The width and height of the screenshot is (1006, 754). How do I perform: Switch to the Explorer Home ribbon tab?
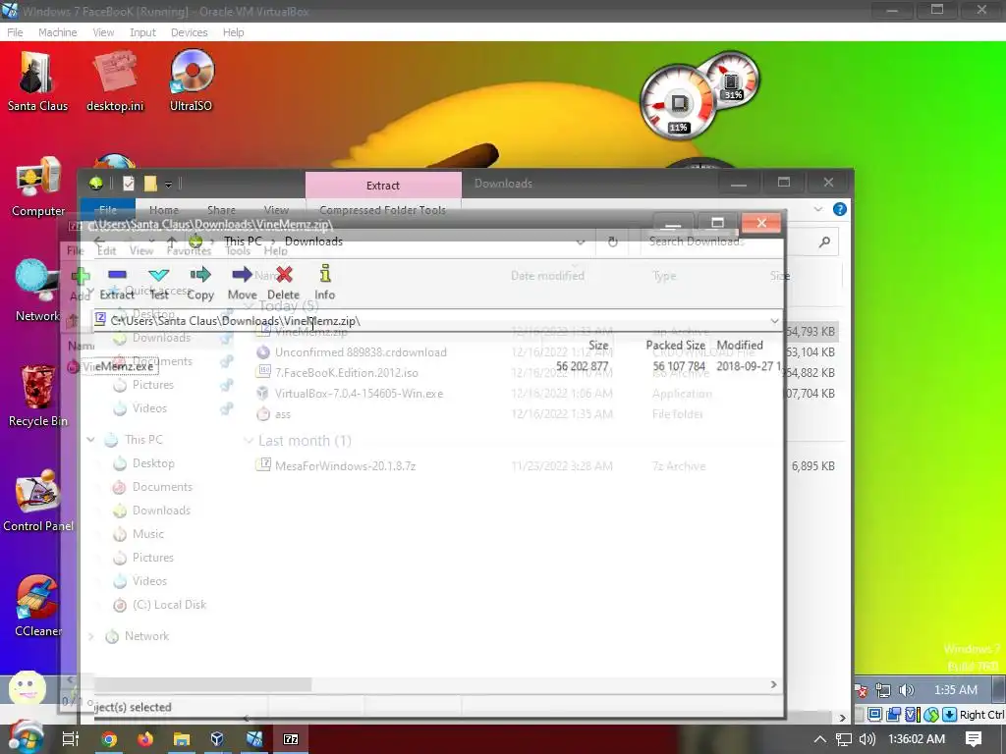(x=164, y=210)
